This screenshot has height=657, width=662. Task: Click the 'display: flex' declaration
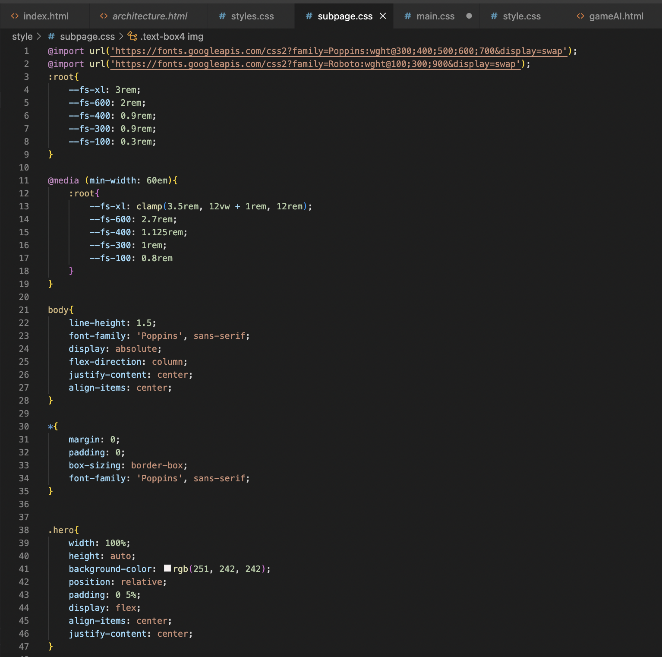click(104, 608)
